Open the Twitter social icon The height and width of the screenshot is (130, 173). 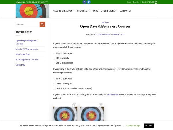[89, 2]
